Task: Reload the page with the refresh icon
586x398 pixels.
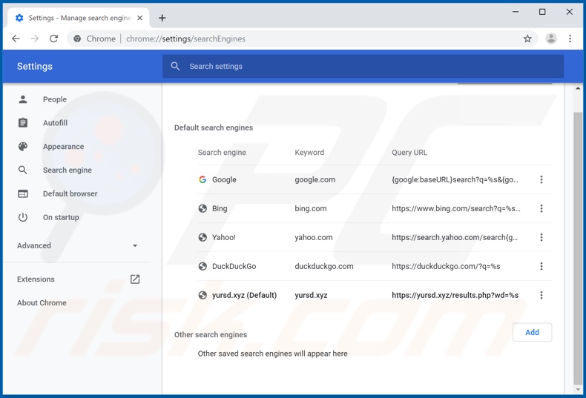Action: (x=53, y=39)
